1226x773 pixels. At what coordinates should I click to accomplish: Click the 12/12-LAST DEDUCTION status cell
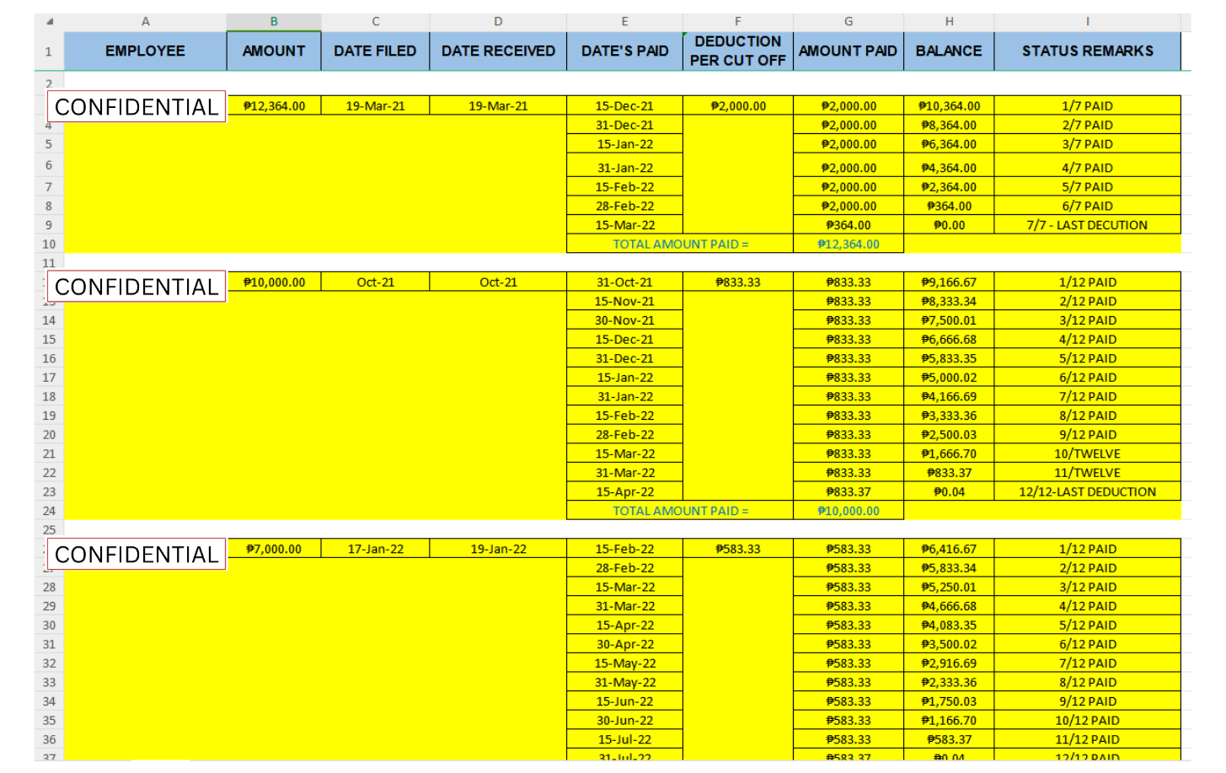coord(1087,492)
